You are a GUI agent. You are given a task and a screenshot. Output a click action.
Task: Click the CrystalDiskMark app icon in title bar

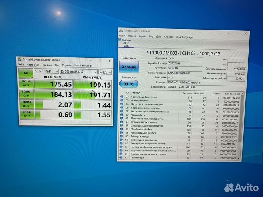20,59
